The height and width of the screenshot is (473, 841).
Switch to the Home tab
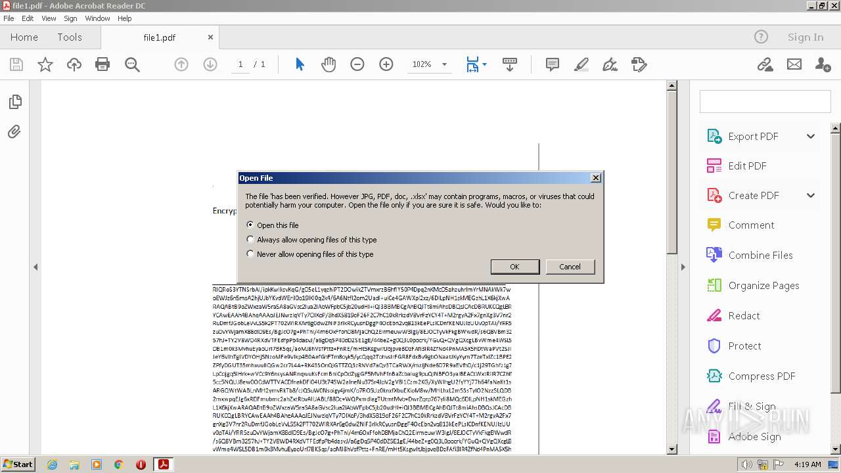24,37
